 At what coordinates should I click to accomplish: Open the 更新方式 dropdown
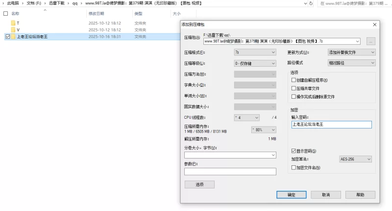pyautogui.click(x=351, y=53)
